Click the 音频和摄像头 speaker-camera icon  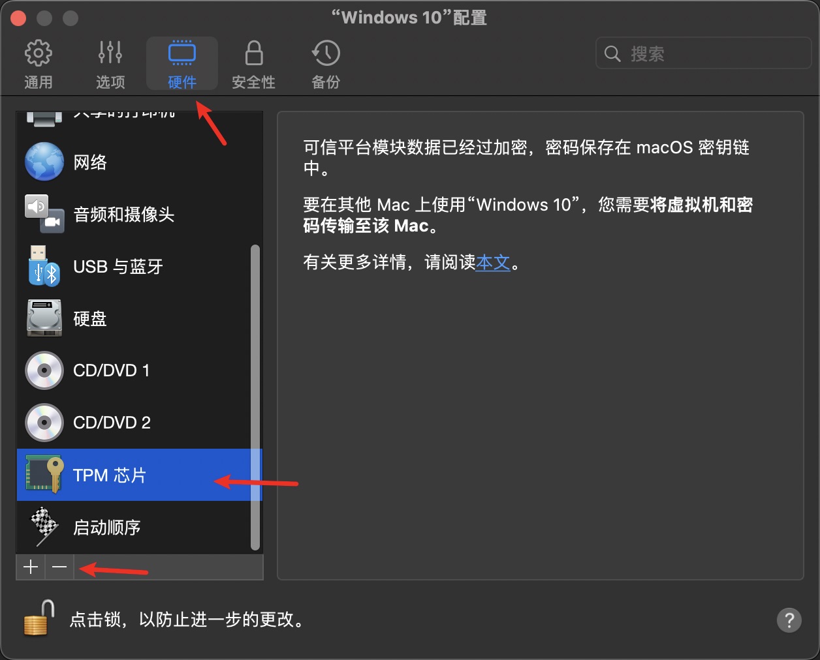pos(44,214)
